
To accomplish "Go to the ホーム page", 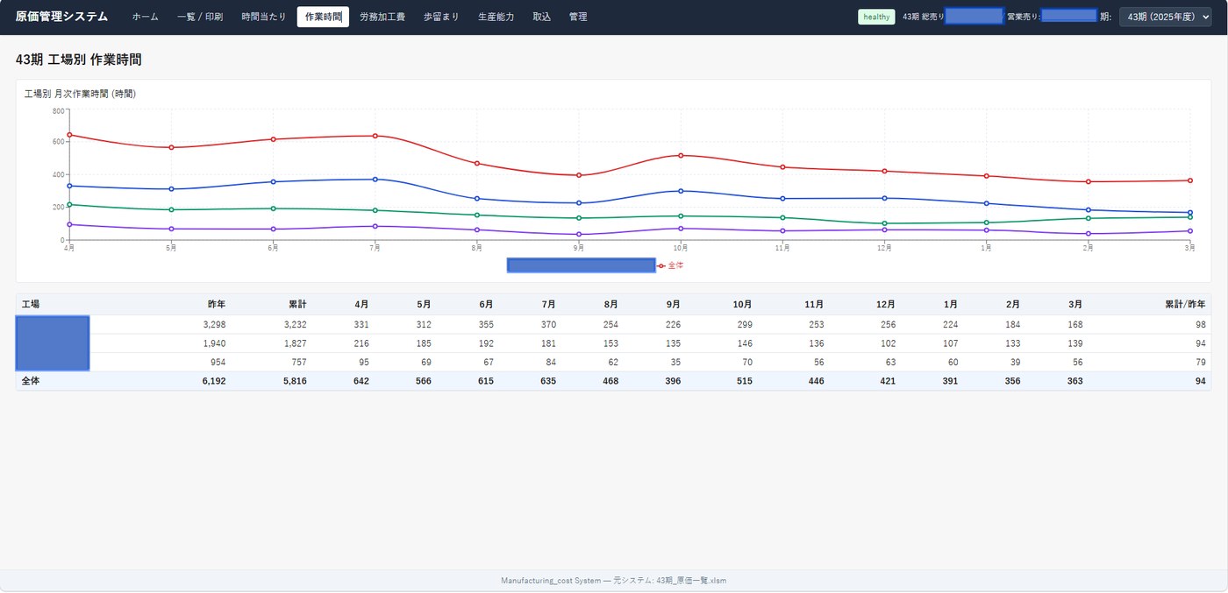I will [146, 17].
